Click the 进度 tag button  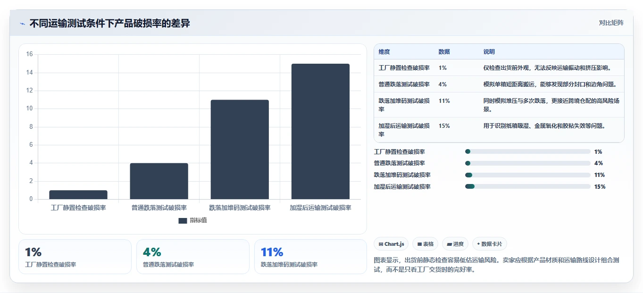[x=455, y=244]
